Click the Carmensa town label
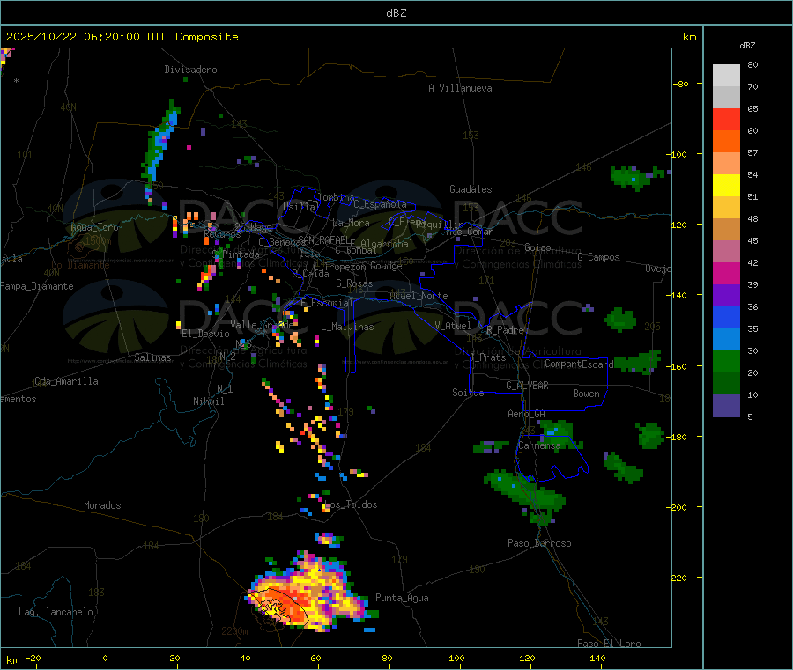Viewport: 793px width, 670px height. [539, 445]
